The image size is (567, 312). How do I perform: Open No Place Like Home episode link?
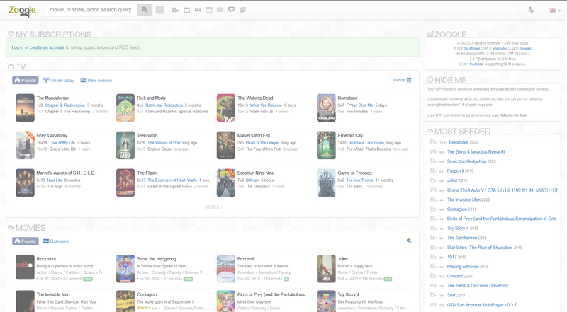coord(366,143)
